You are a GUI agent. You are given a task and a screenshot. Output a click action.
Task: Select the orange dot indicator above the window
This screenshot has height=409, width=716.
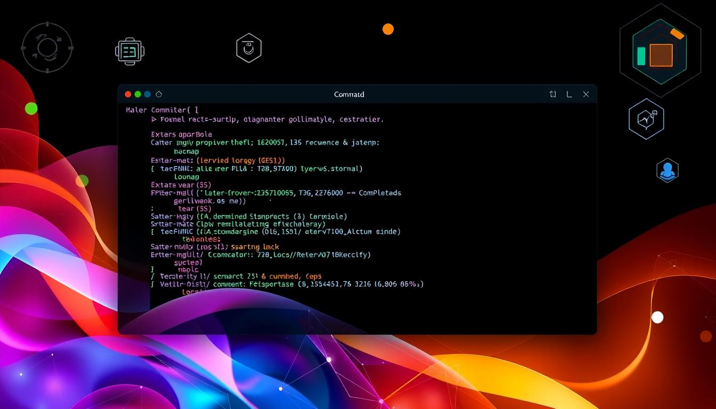click(x=388, y=29)
